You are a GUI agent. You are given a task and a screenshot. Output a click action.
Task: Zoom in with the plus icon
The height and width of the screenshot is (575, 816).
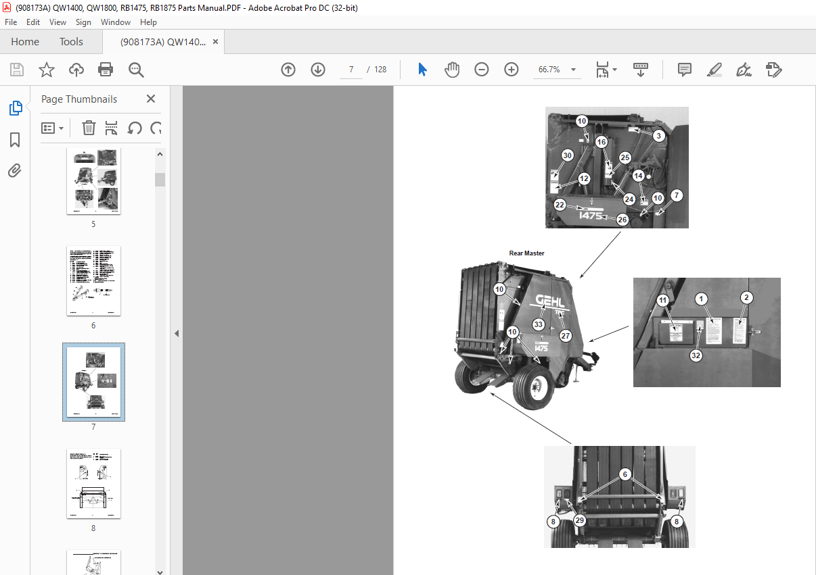(512, 70)
